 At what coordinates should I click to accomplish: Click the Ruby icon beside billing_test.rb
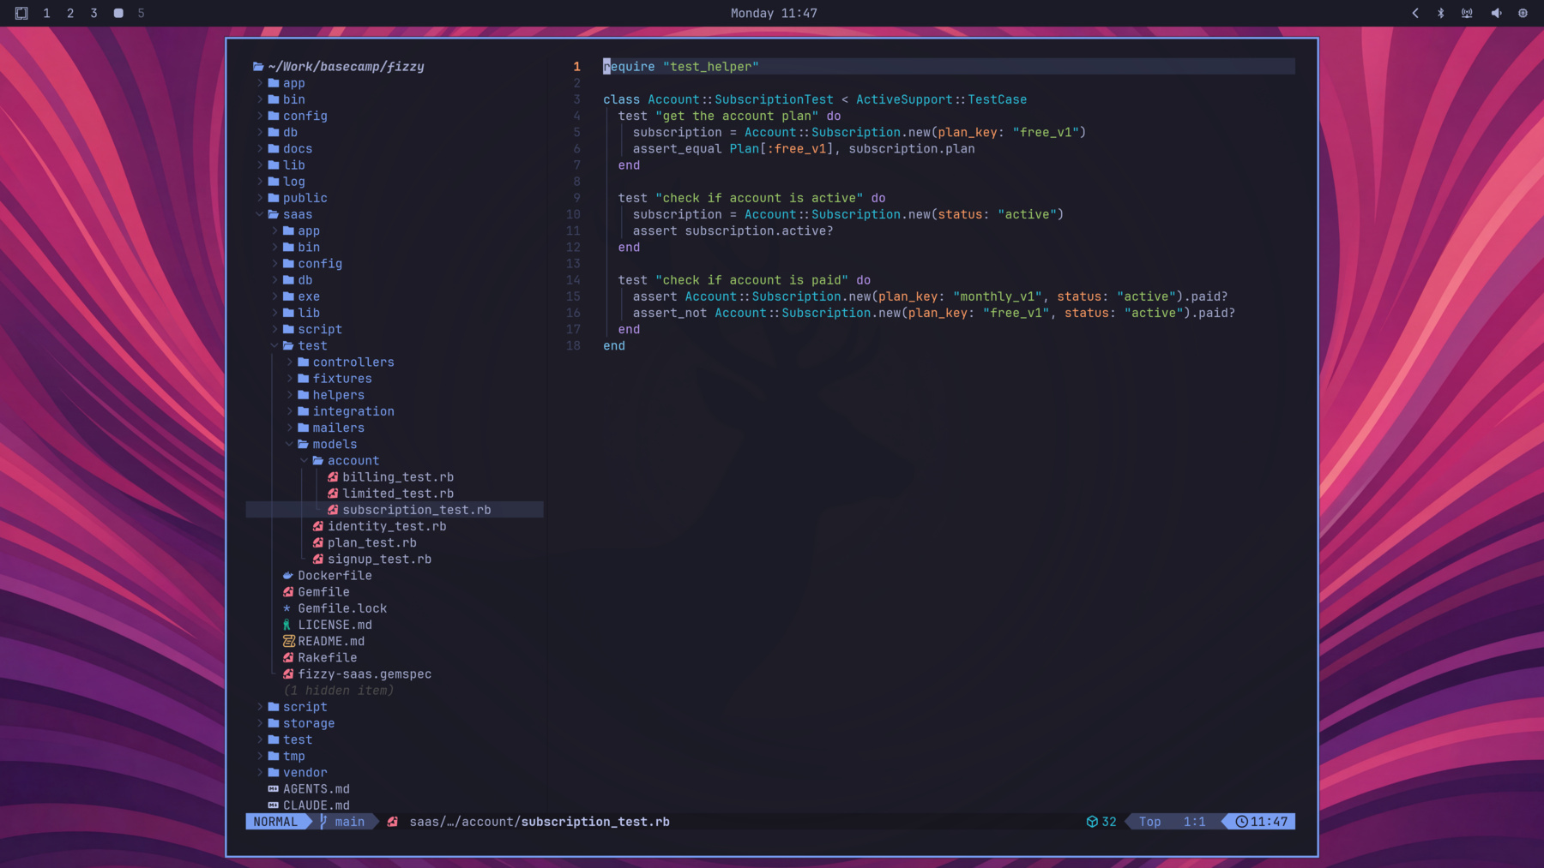[333, 477]
